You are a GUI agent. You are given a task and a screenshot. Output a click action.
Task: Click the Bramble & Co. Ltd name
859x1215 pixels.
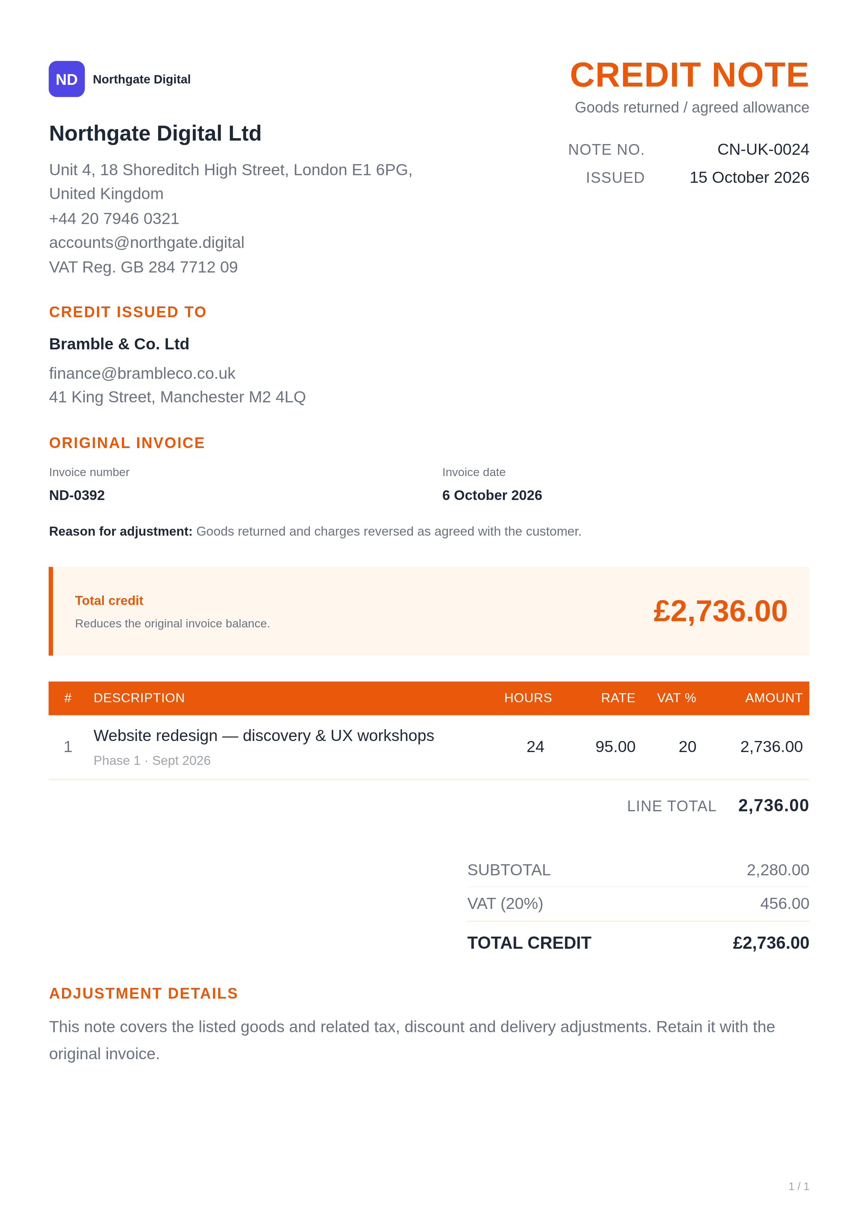119,344
